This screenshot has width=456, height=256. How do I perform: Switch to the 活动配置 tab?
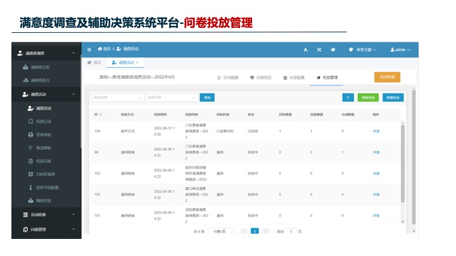tap(227, 78)
